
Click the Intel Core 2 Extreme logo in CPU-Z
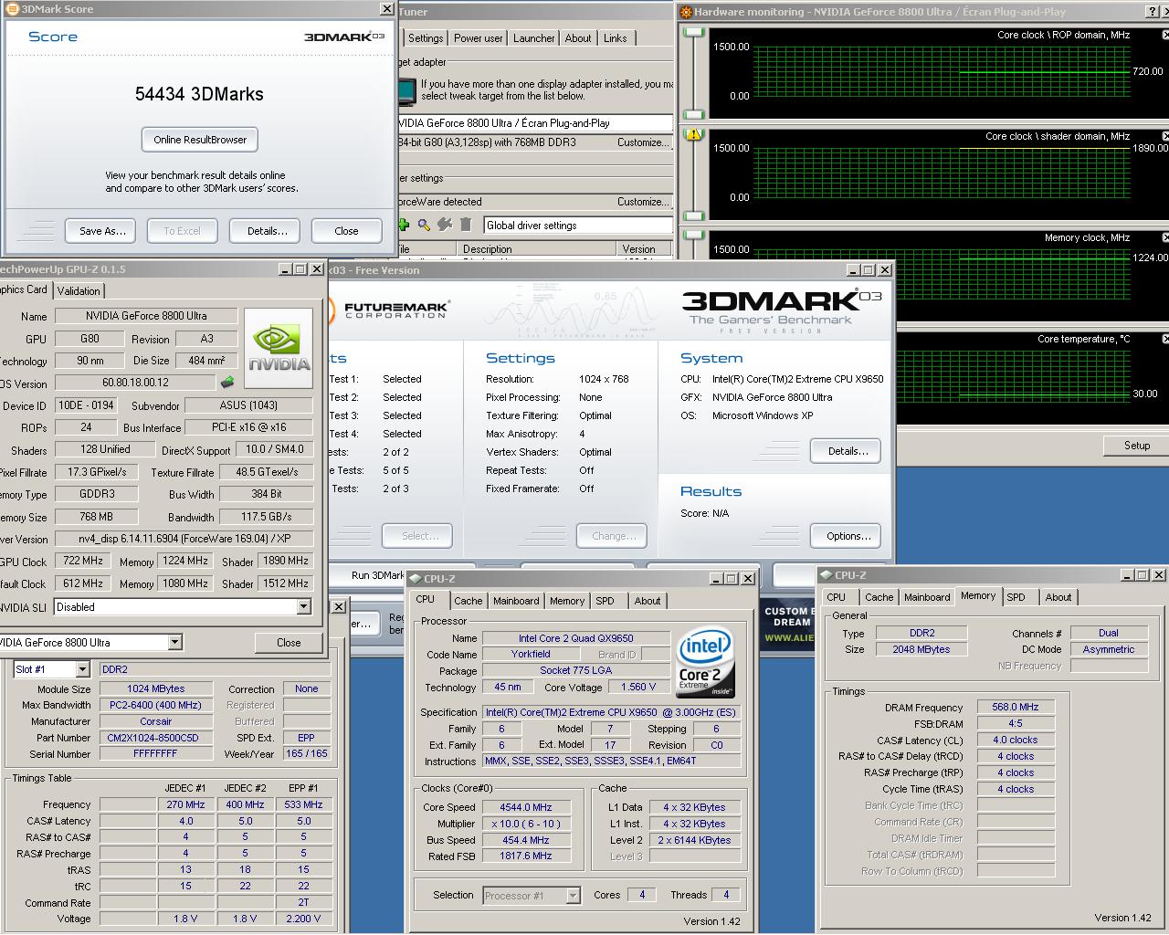click(705, 663)
